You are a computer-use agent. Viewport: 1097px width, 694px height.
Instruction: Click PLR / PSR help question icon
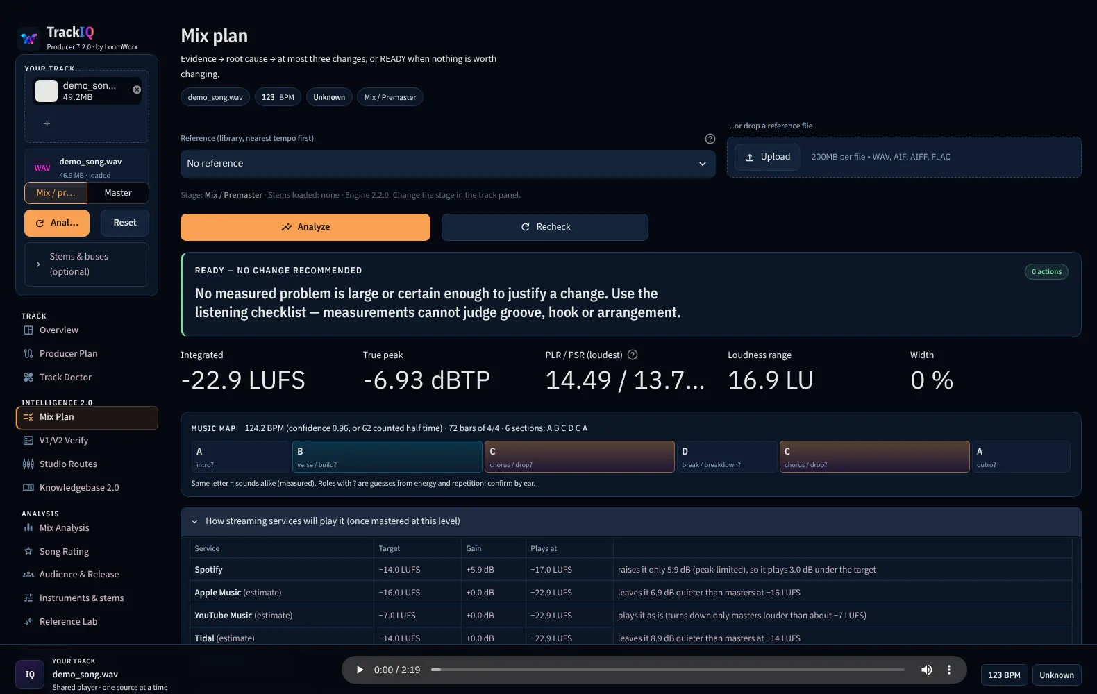pyautogui.click(x=633, y=355)
